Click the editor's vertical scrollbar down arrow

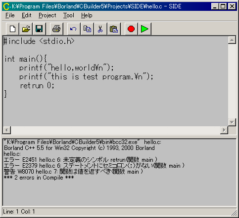pos(232,122)
